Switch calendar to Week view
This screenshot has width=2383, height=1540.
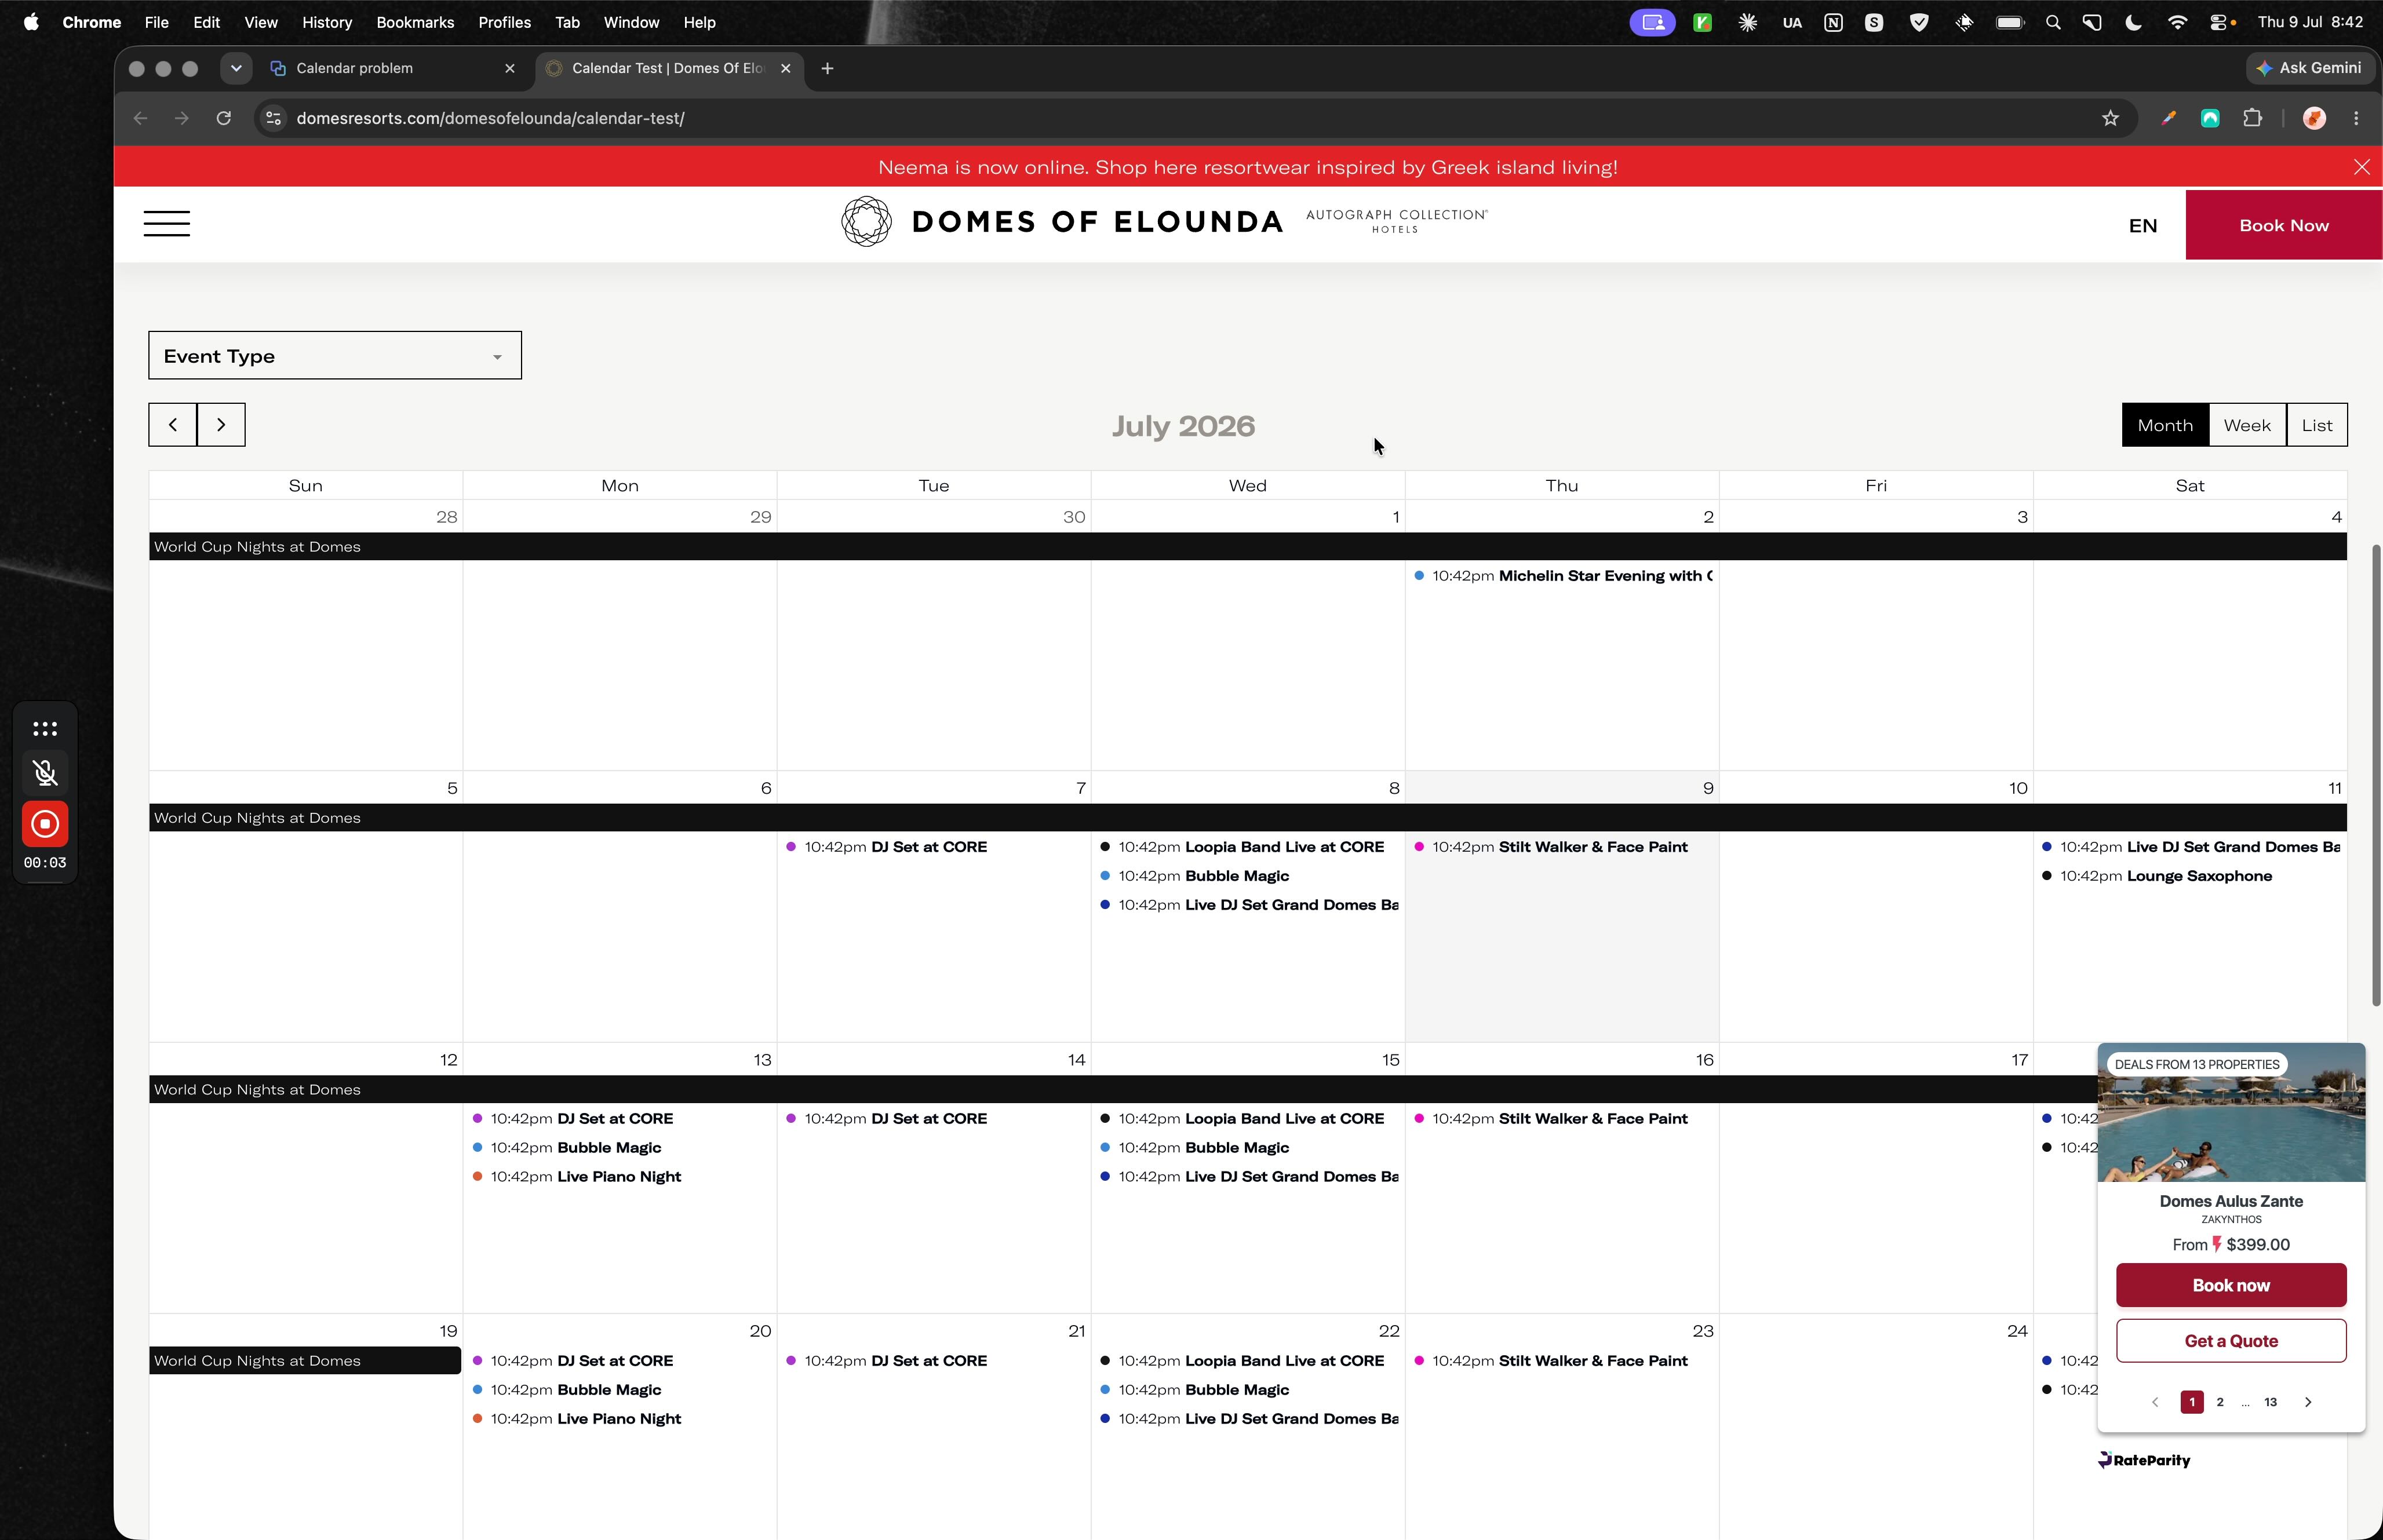tap(2247, 425)
